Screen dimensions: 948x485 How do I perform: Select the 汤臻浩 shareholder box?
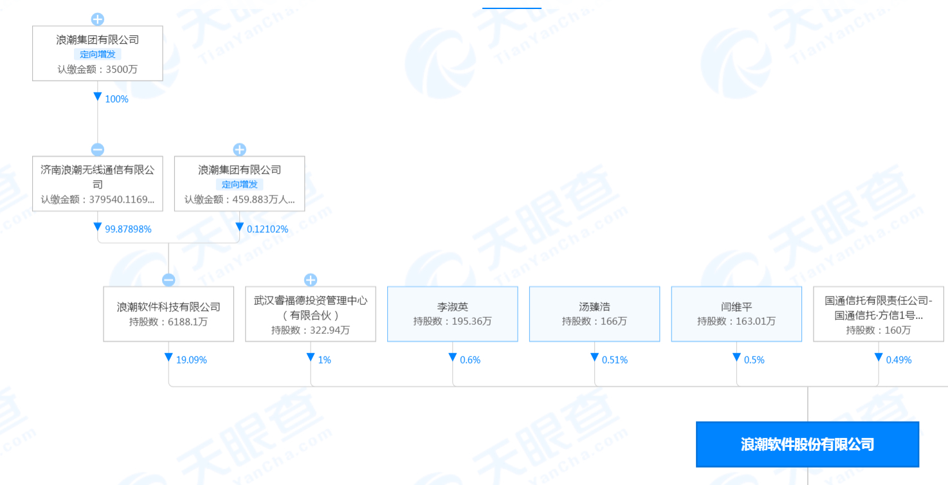pos(594,313)
